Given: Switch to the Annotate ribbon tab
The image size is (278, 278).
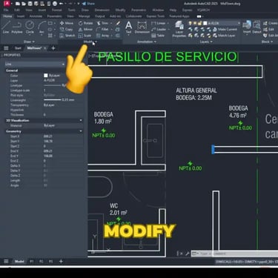Looking at the screenshot, I should coord(36,16).
